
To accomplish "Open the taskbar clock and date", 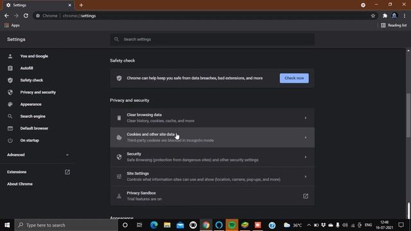I will click(x=384, y=225).
